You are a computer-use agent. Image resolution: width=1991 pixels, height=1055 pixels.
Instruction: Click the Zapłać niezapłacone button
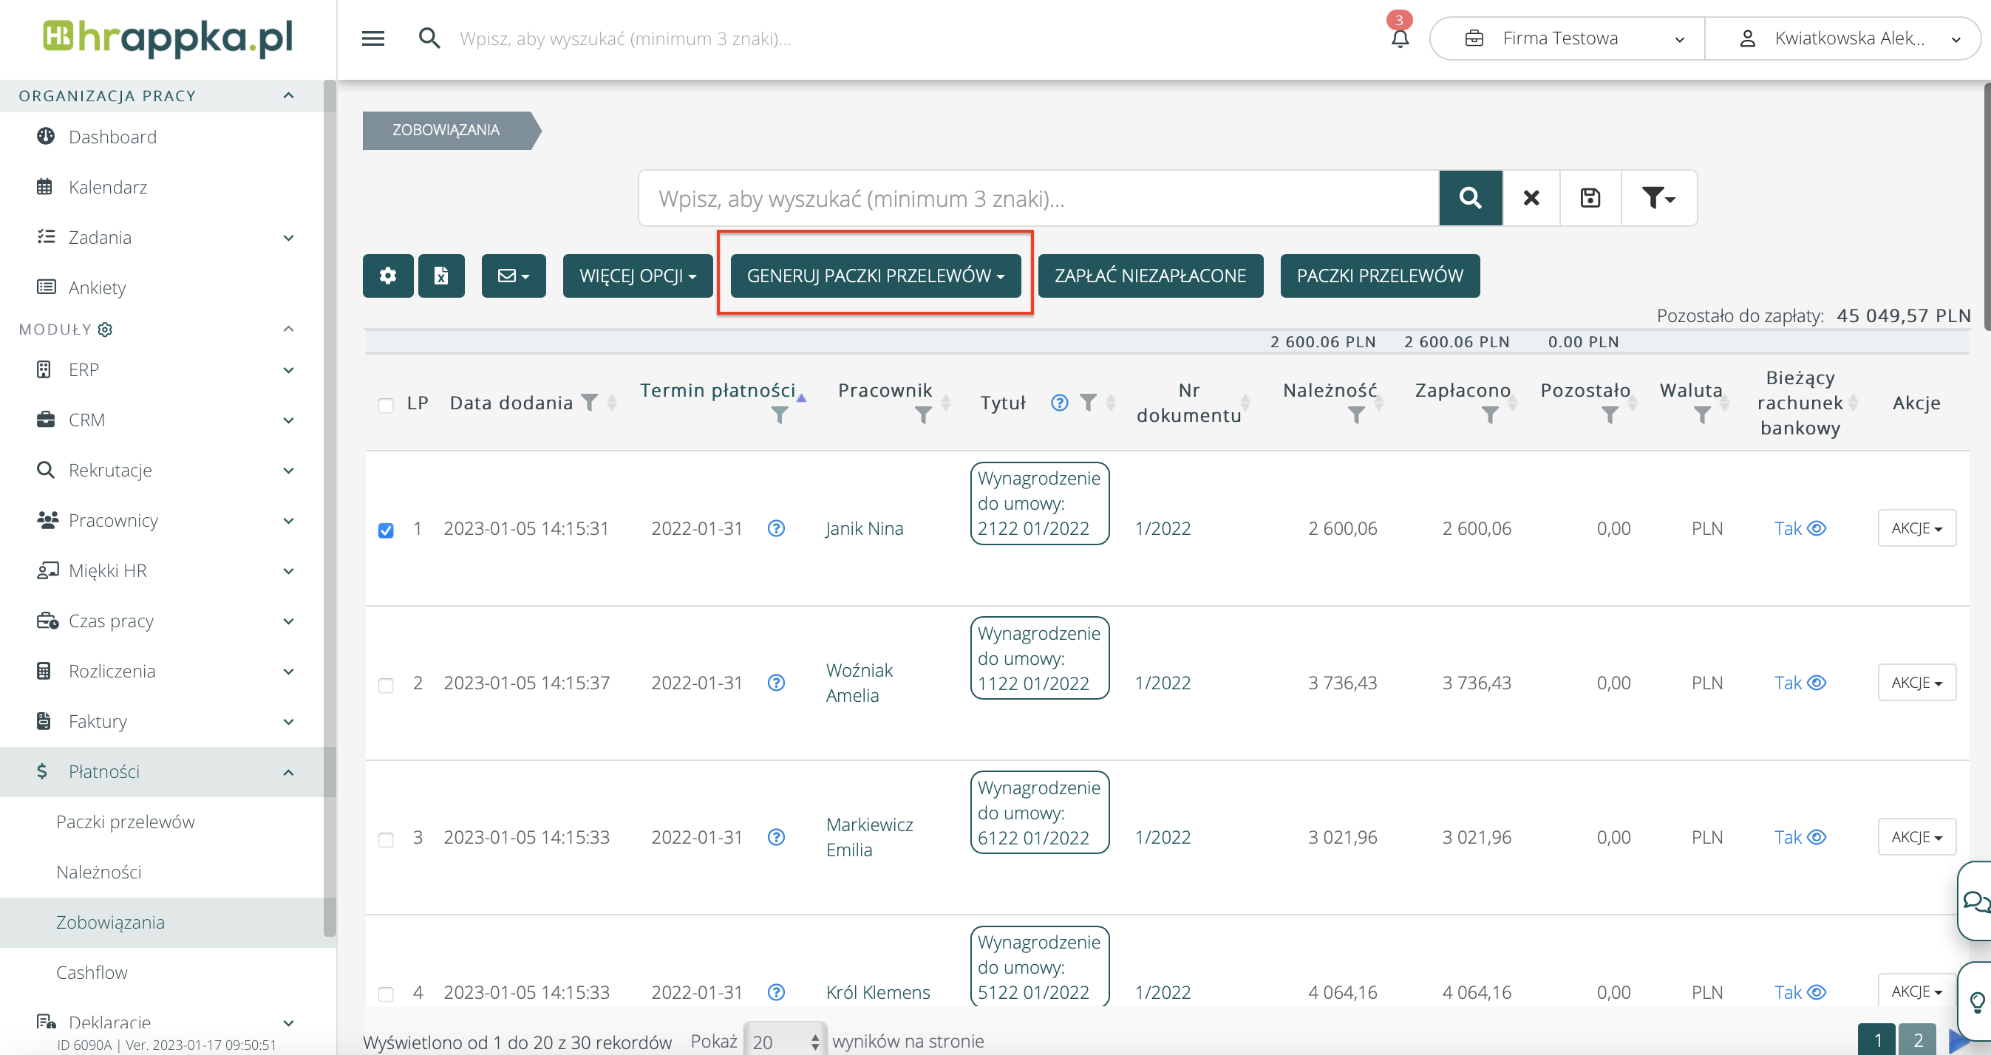[1149, 276]
